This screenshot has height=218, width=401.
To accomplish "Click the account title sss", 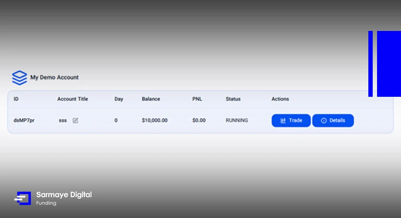I will point(63,120).
